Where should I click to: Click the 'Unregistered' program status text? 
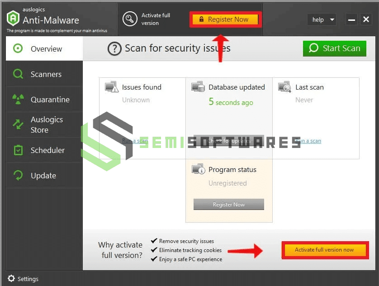(x=227, y=183)
